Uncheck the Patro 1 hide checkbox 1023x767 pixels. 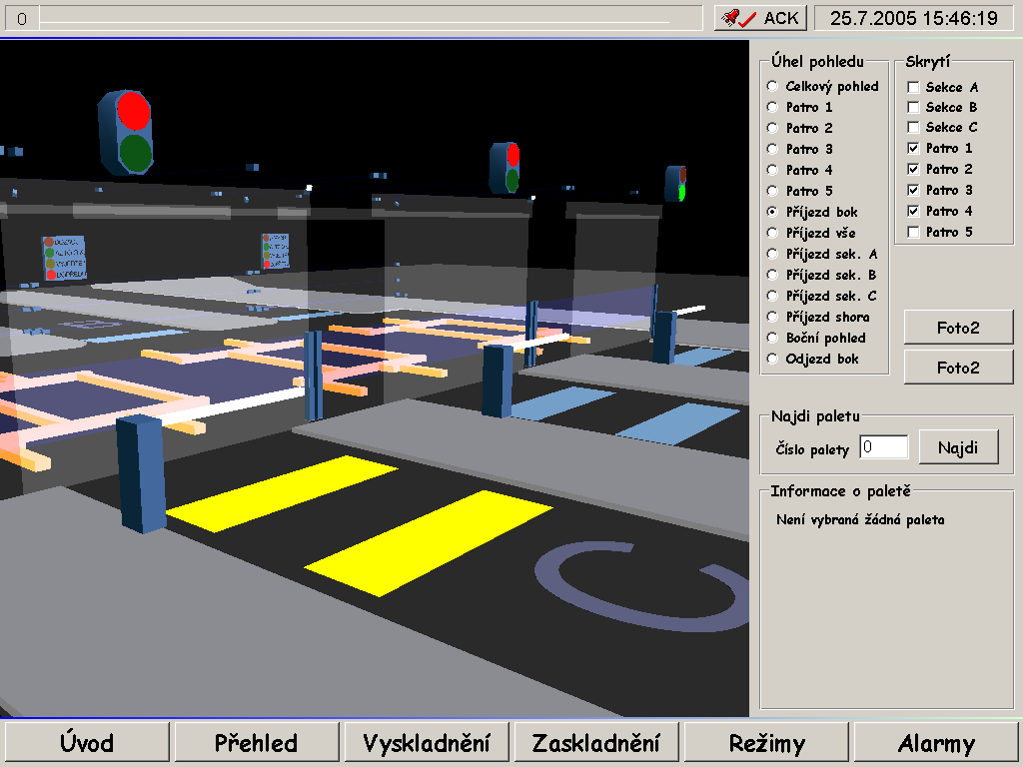click(913, 149)
